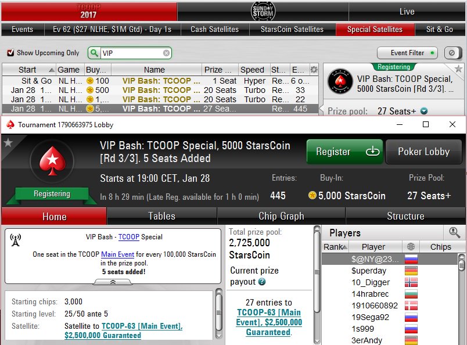467x345 pixels.
Task: Search players with the magnifier icon
Action: pos(454,232)
